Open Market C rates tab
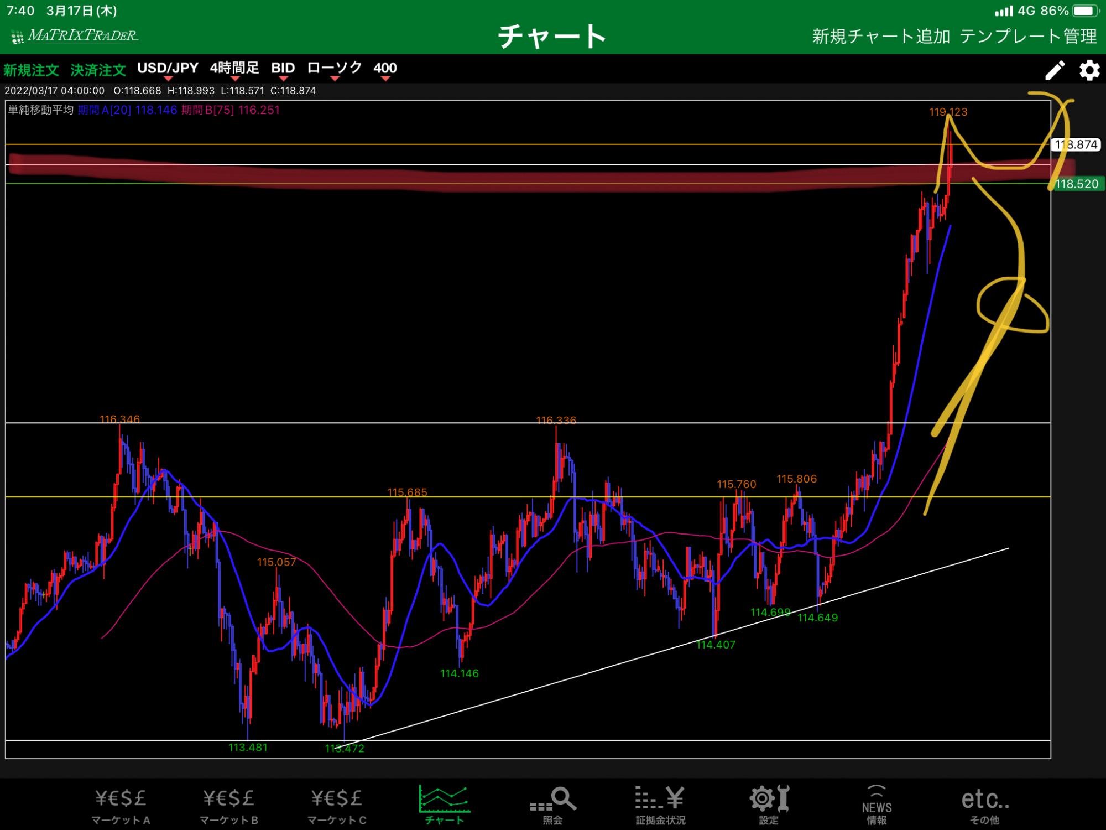The image size is (1106, 830). 337,806
